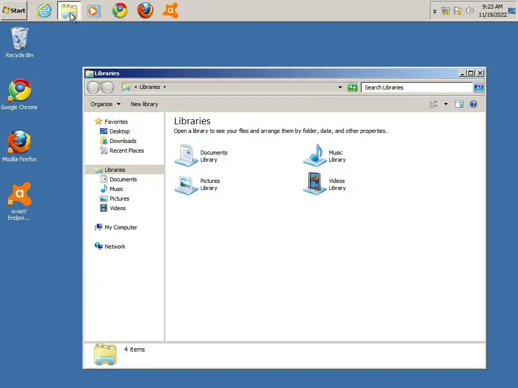
Task: Select the Recycle Bin desktop icon
Action: 19,43
